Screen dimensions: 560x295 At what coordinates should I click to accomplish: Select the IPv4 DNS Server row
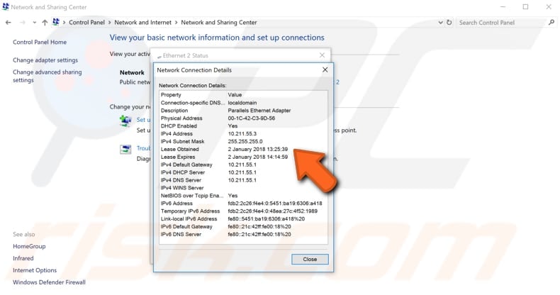point(243,180)
